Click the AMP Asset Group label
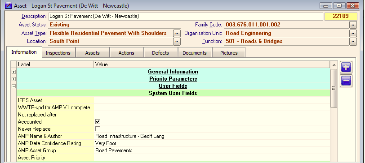 (37, 150)
